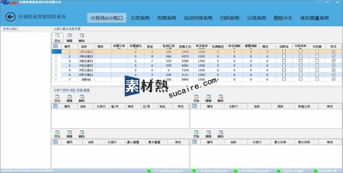Click 编辑 icon in 分拣口基本信息设置 toolbar
343x173 pixels.
(69, 37)
